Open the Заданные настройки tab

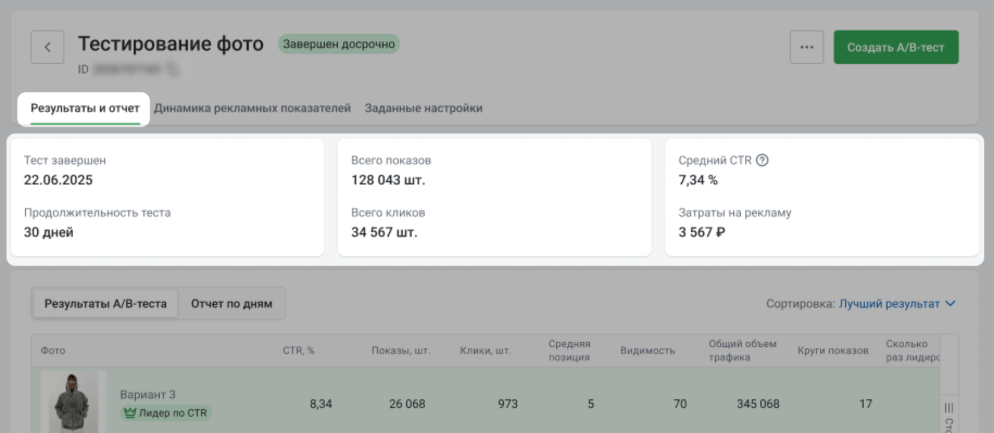pyautogui.click(x=423, y=108)
